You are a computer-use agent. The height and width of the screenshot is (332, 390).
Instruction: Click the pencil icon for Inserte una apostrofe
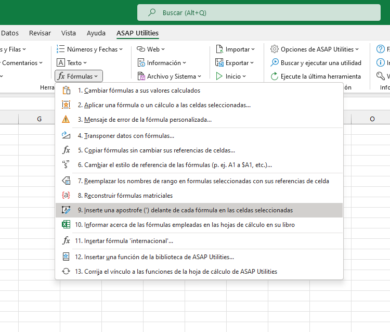[x=66, y=210]
